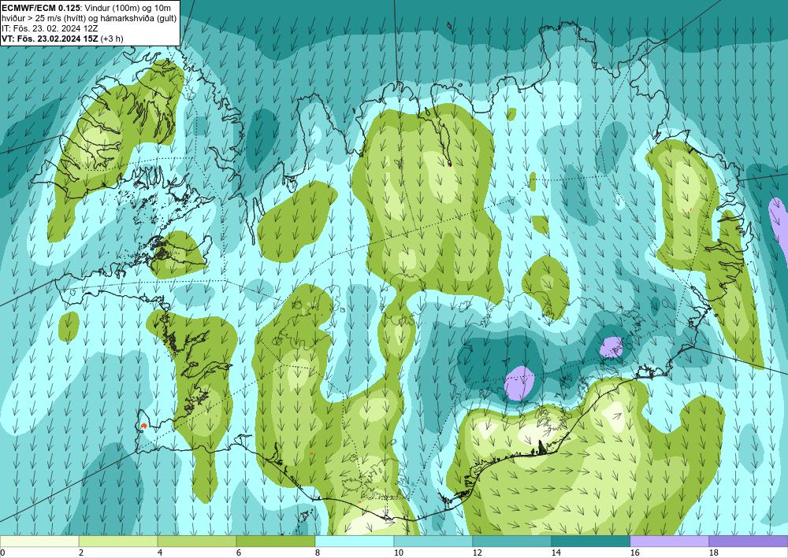Image resolution: width=788 pixels, height=558 pixels.
Task: Click the light teal 10–12 legend swatch
Action: (433, 541)
